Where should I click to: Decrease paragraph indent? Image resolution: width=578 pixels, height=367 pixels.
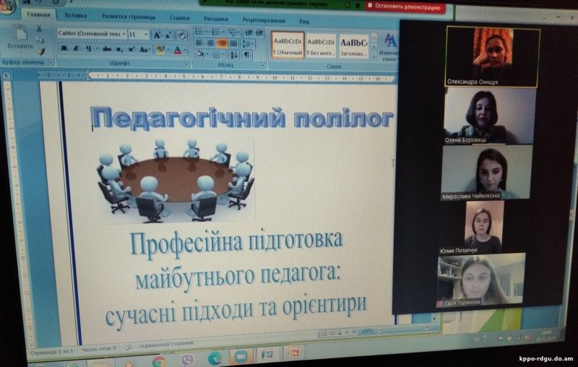(x=249, y=33)
